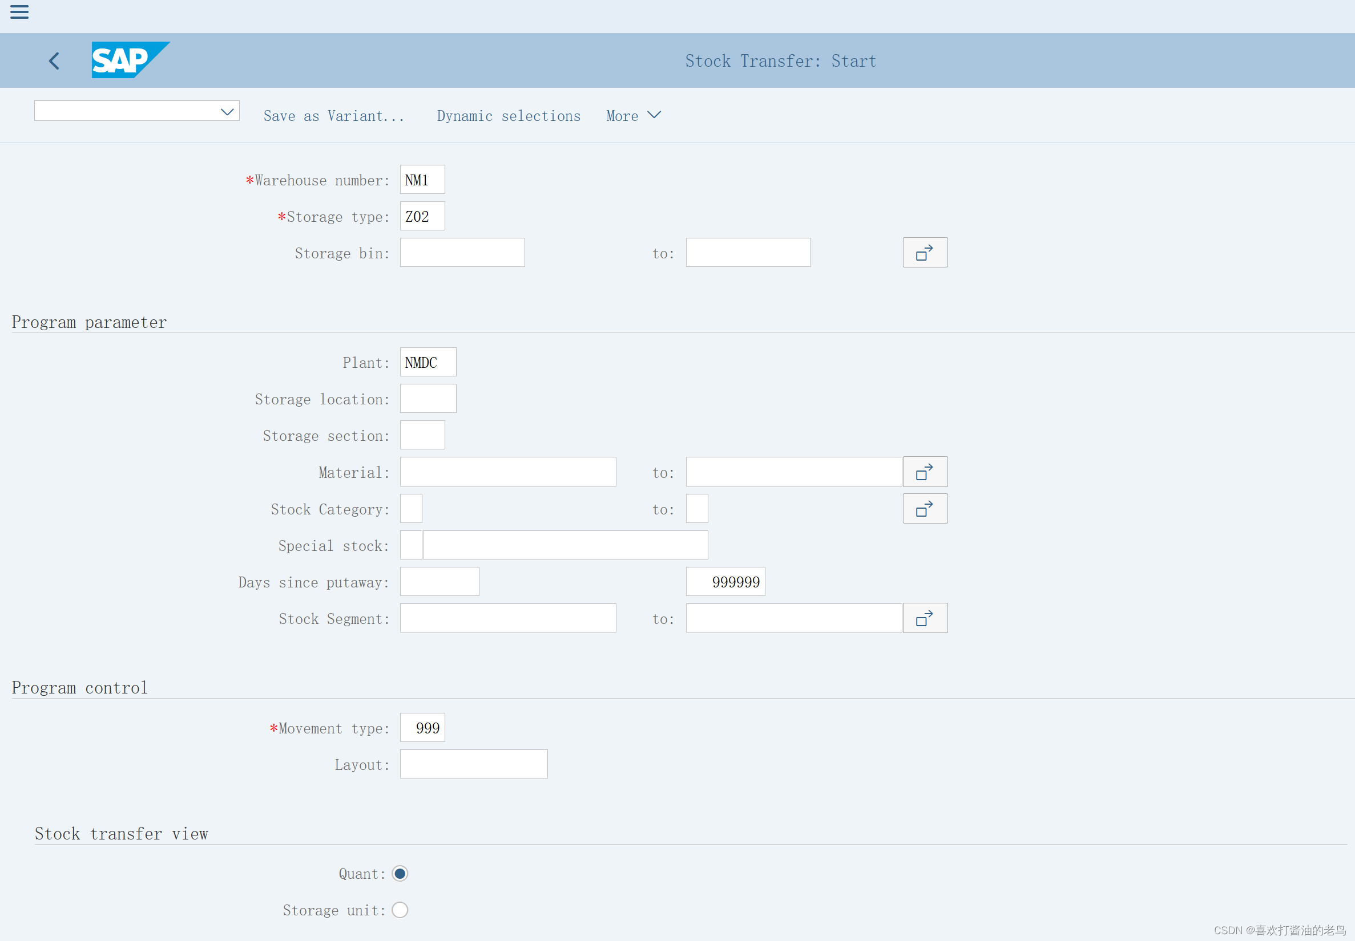Click the Storage location field
This screenshot has width=1355, height=941.
[x=428, y=399]
